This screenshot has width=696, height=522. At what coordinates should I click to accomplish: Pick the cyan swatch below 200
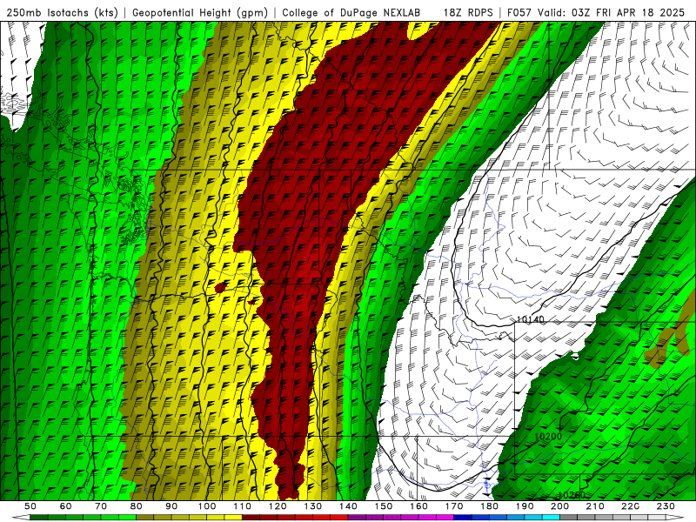pyautogui.click(x=552, y=518)
